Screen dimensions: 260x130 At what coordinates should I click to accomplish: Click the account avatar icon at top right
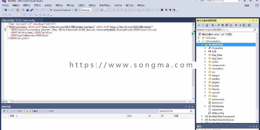(x=257, y=5)
